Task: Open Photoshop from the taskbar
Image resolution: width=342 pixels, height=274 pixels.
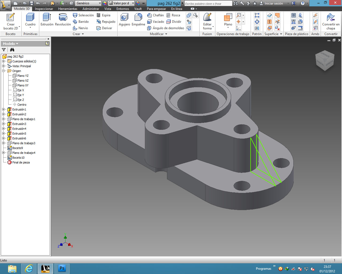Action: point(62,268)
